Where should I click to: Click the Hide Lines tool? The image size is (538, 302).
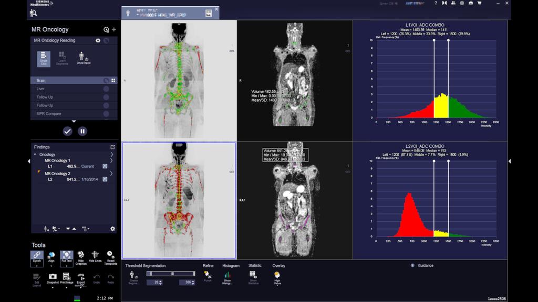tap(95, 255)
